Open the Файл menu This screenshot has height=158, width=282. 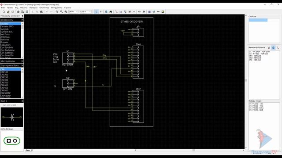pyautogui.click(x=3, y=8)
